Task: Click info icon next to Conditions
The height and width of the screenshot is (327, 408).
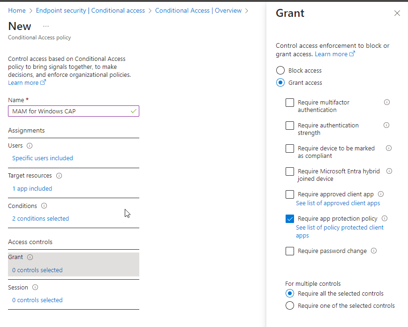Action: [44, 206]
